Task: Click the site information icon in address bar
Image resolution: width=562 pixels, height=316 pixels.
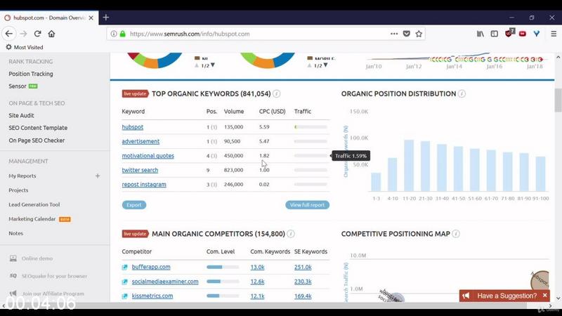Action: click(x=114, y=34)
